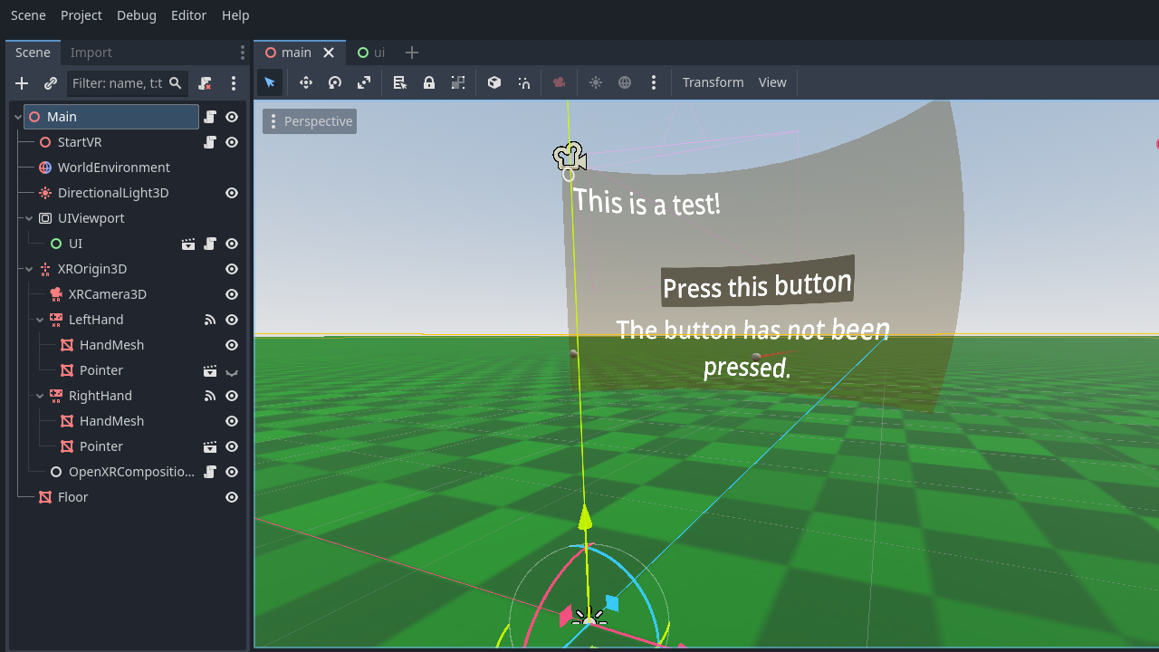
Task: Add a new node with plus icon
Action: click(22, 83)
